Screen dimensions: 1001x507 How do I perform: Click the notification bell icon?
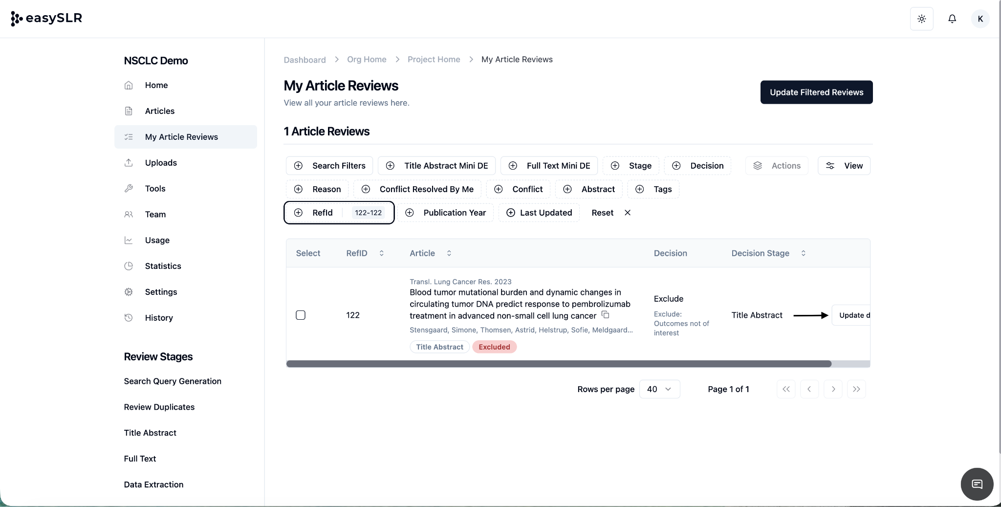point(952,19)
